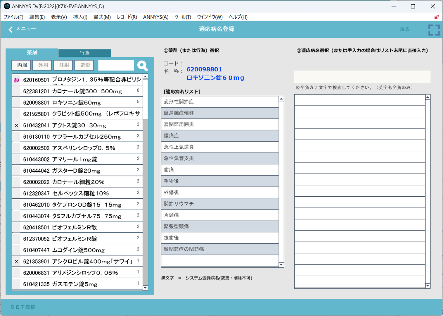Select drug row 610443074 タミフルカプセル75
This screenshot has width=443, height=316.
pyautogui.click(x=77, y=216)
